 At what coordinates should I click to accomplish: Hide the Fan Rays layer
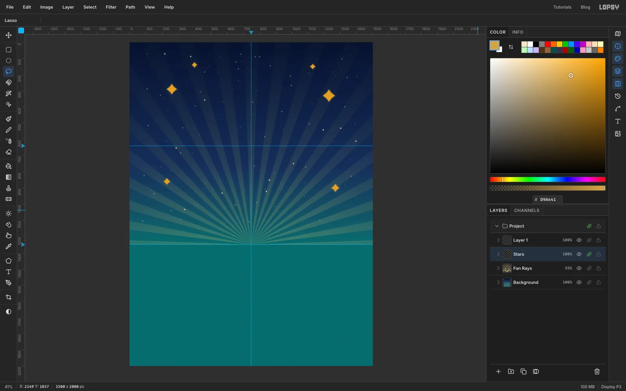click(579, 268)
